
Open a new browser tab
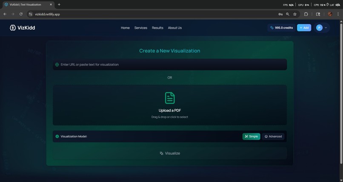59,4
